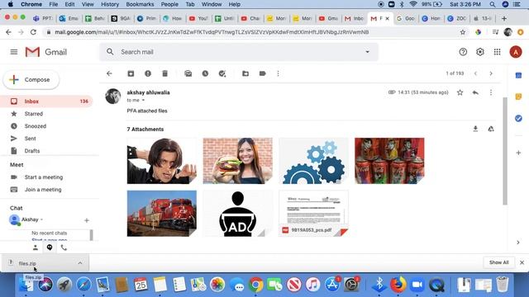Open Tasks side panel
Image resolution: width=529 pixels, height=297 pixels.
coord(518,118)
